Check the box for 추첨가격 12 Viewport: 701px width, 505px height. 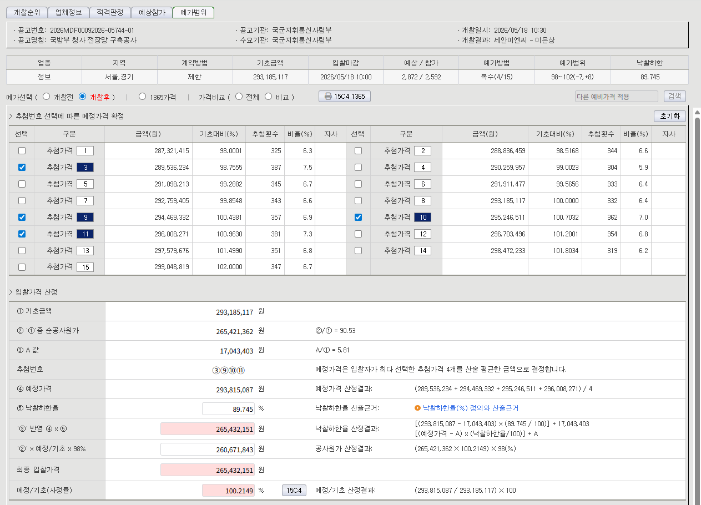click(358, 234)
